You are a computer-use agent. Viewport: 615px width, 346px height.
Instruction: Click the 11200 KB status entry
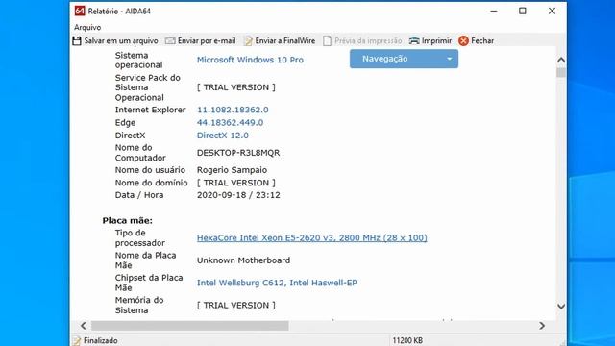coord(407,340)
